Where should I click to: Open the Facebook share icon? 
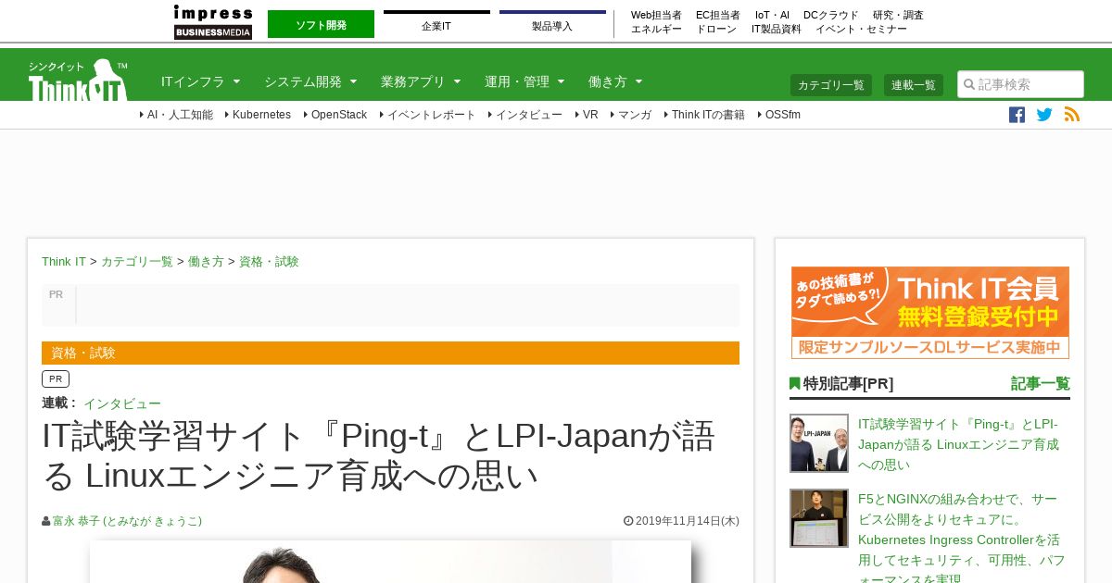pos(1017,115)
